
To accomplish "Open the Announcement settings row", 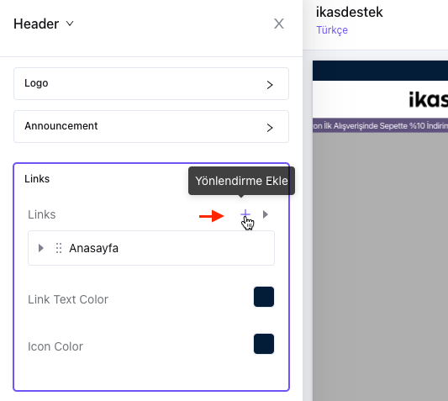I will 151,127.
